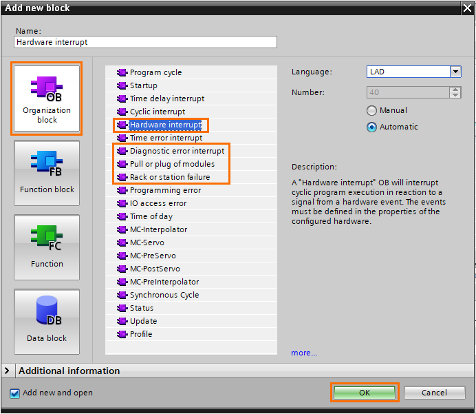Click the Cancel button

[x=435, y=393]
